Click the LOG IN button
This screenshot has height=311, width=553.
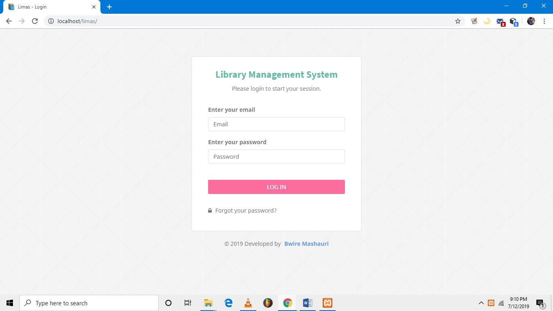coord(276,187)
